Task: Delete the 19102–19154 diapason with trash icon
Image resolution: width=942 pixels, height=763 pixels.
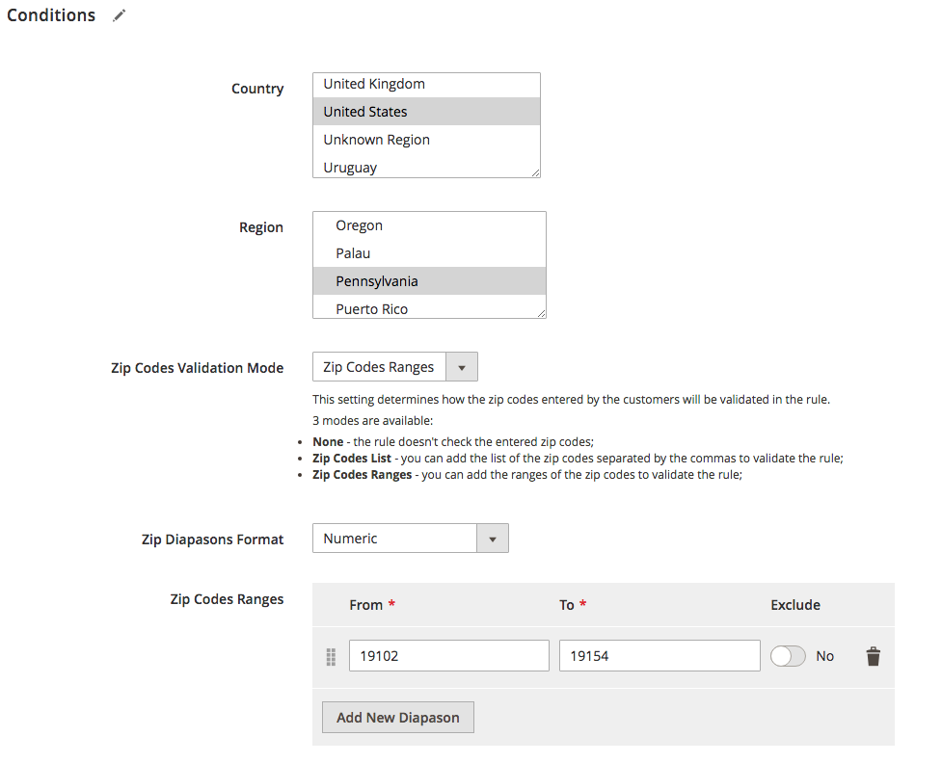Action: [873, 656]
